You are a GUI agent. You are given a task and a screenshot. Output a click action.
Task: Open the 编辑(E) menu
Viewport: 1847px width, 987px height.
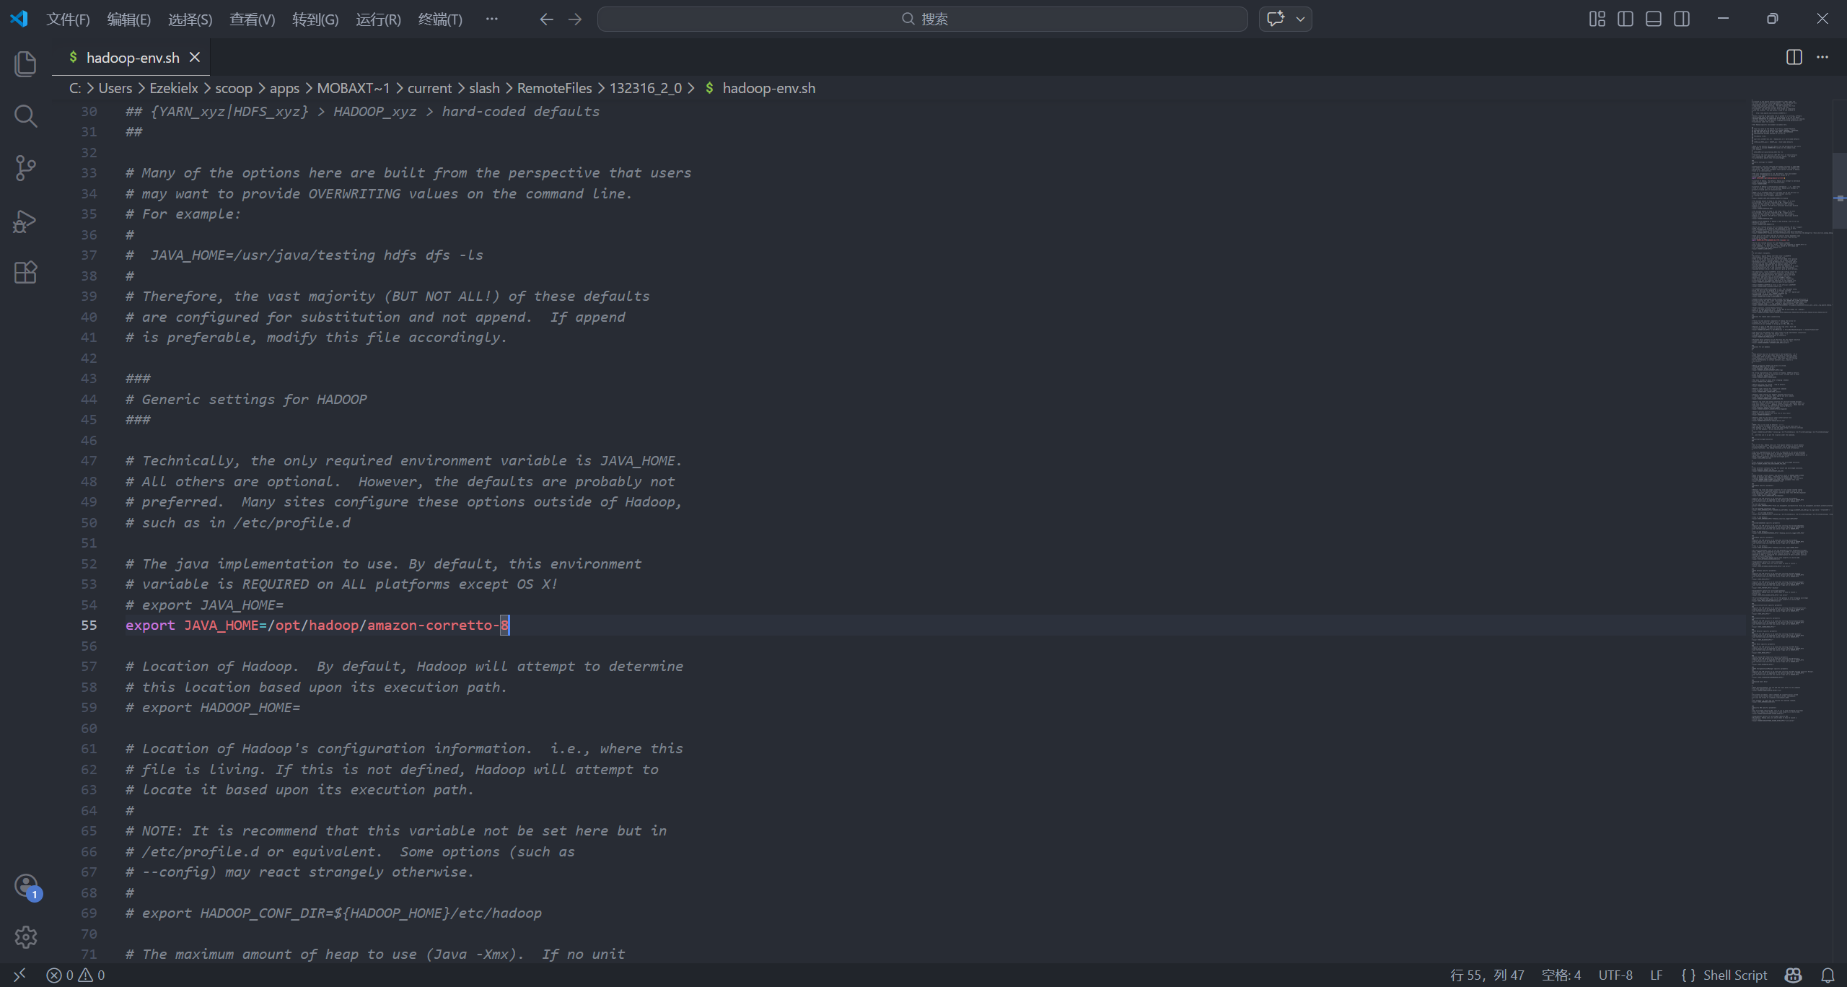click(128, 19)
